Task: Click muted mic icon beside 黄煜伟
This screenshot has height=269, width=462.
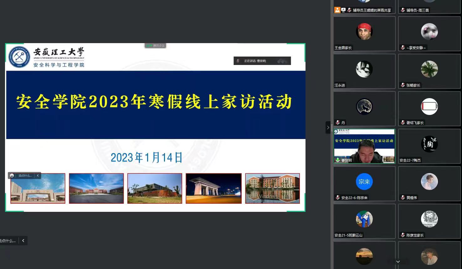Action: 403,197
